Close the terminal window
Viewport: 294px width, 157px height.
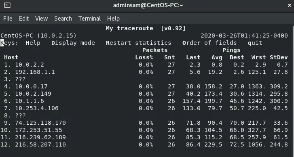tap(289, 5)
